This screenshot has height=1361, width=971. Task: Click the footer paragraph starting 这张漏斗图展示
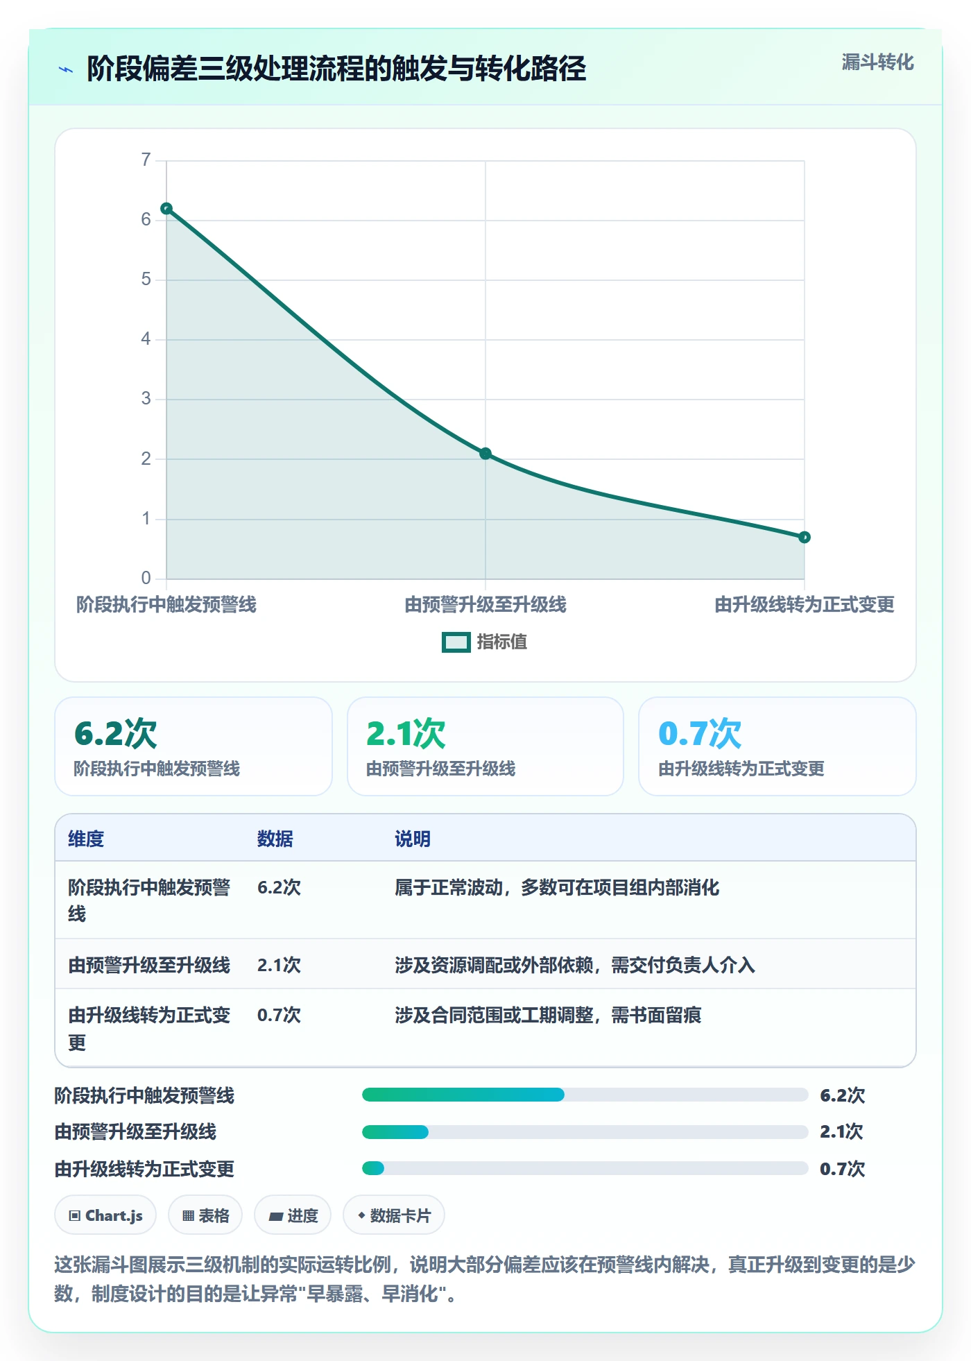(485, 1279)
